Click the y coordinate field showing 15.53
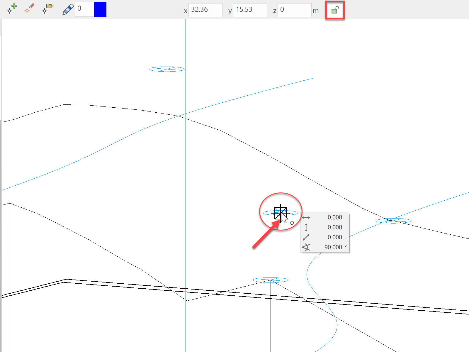This screenshot has height=352, width=469. (x=249, y=10)
